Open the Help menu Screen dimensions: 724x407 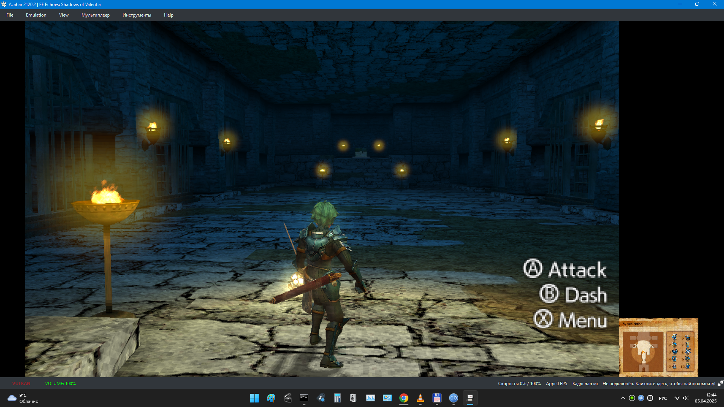(169, 15)
